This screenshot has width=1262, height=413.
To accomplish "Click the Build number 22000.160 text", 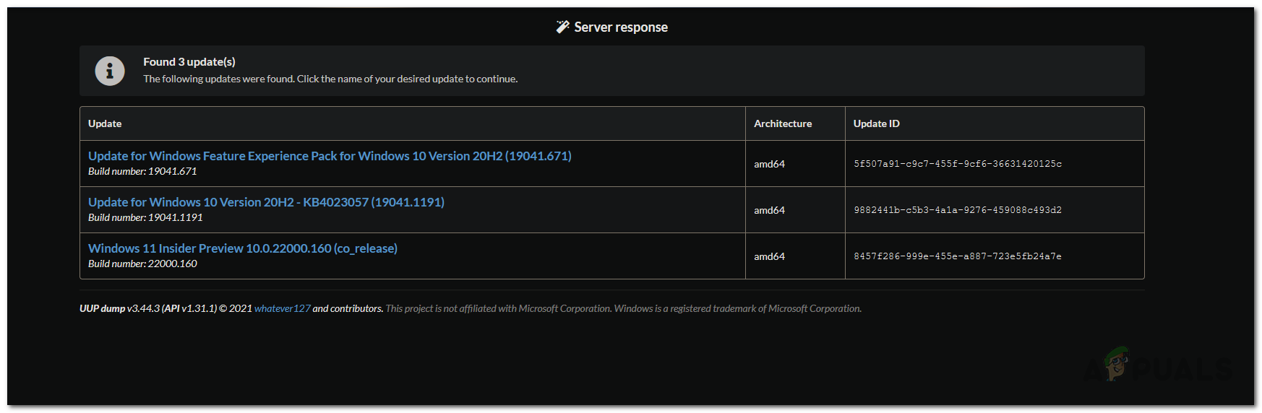I will point(142,264).
